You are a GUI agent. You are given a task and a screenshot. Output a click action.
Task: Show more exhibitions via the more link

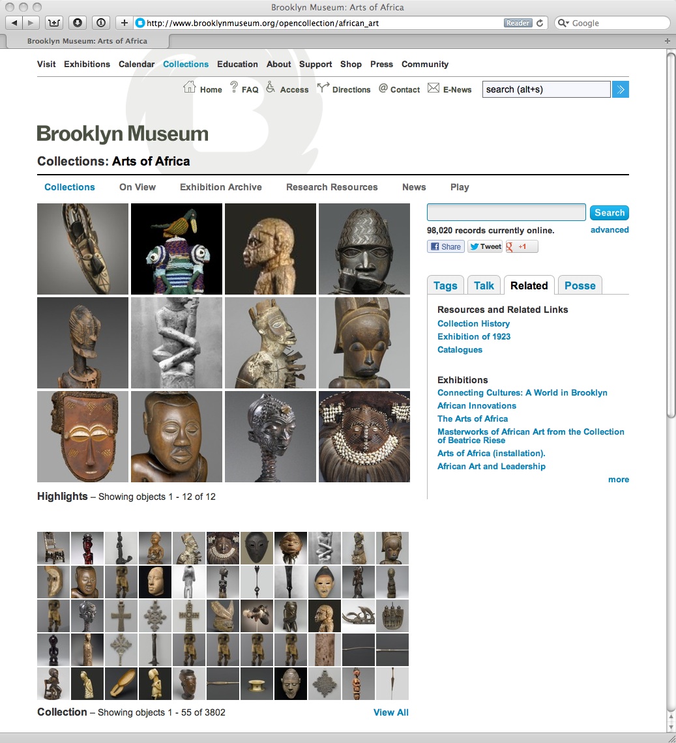tap(619, 480)
